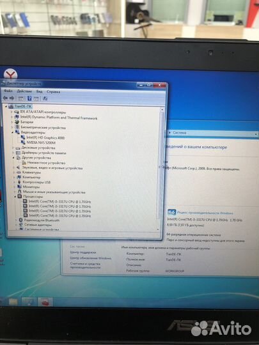Collapse the Видеоадаптеры node

pyautogui.click(x=13, y=132)
